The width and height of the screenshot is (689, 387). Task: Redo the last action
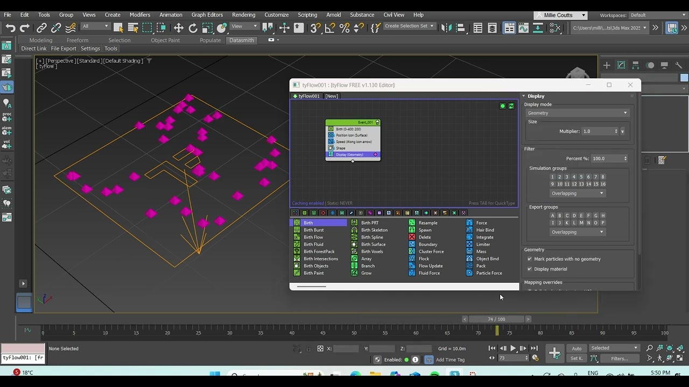pos(25,28)
